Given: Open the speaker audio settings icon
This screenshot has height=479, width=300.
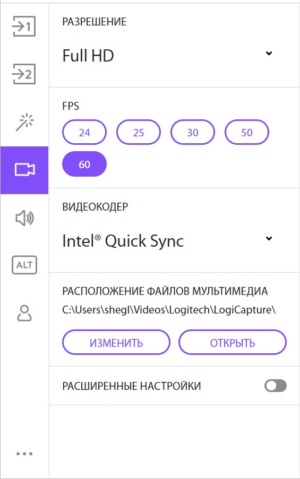Looking at the screenshot, I should click(25, 218).
